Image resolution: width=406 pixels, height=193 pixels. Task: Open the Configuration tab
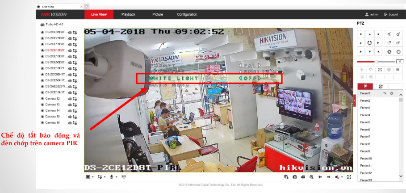pyautogui.click(x=187, y=14)
